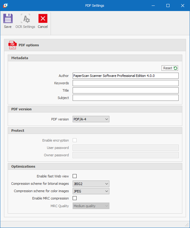
Task: Focus the Keywords input field
Action: 126,83
